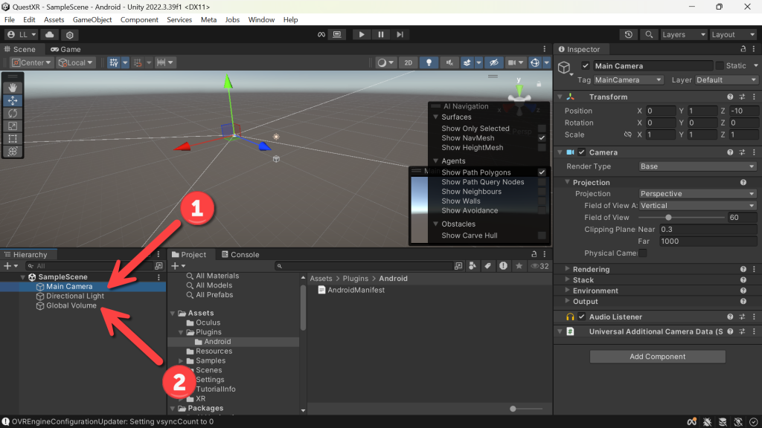The width and height of the screenshot is (762, 428).
Task: Expand the Rendering section
Action: point(567,269)
